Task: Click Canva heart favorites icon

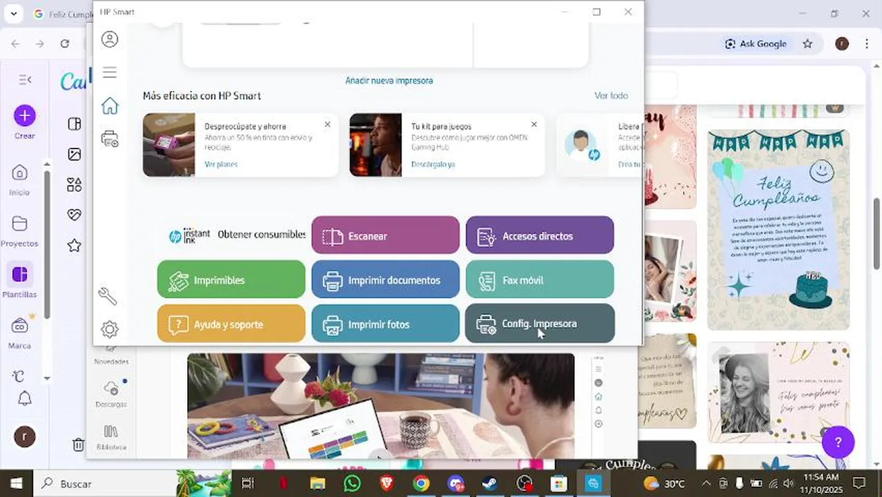Action: click(x=75, y=215)
